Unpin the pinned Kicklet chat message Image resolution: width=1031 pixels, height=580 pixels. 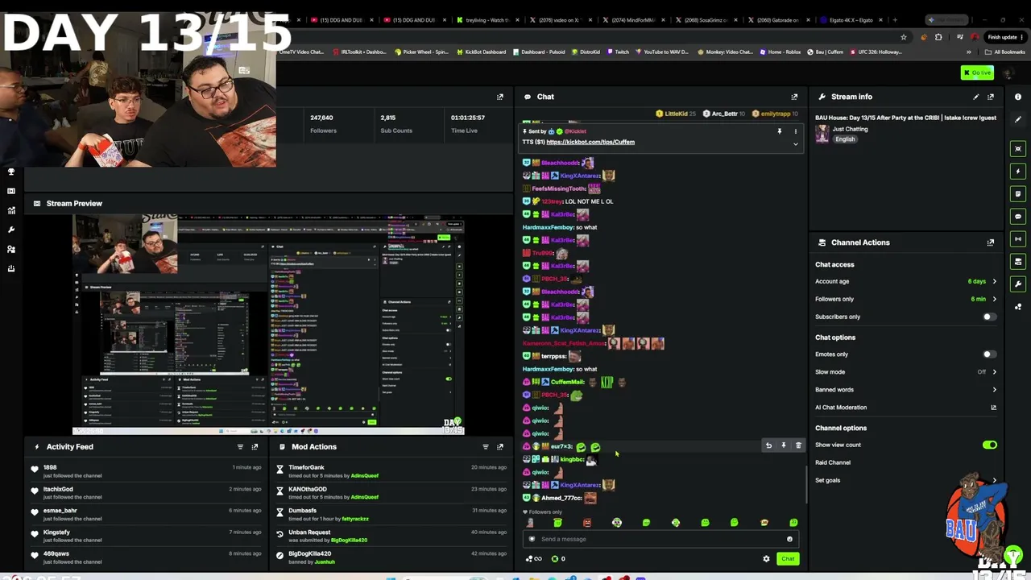click(x=779, y=131)
